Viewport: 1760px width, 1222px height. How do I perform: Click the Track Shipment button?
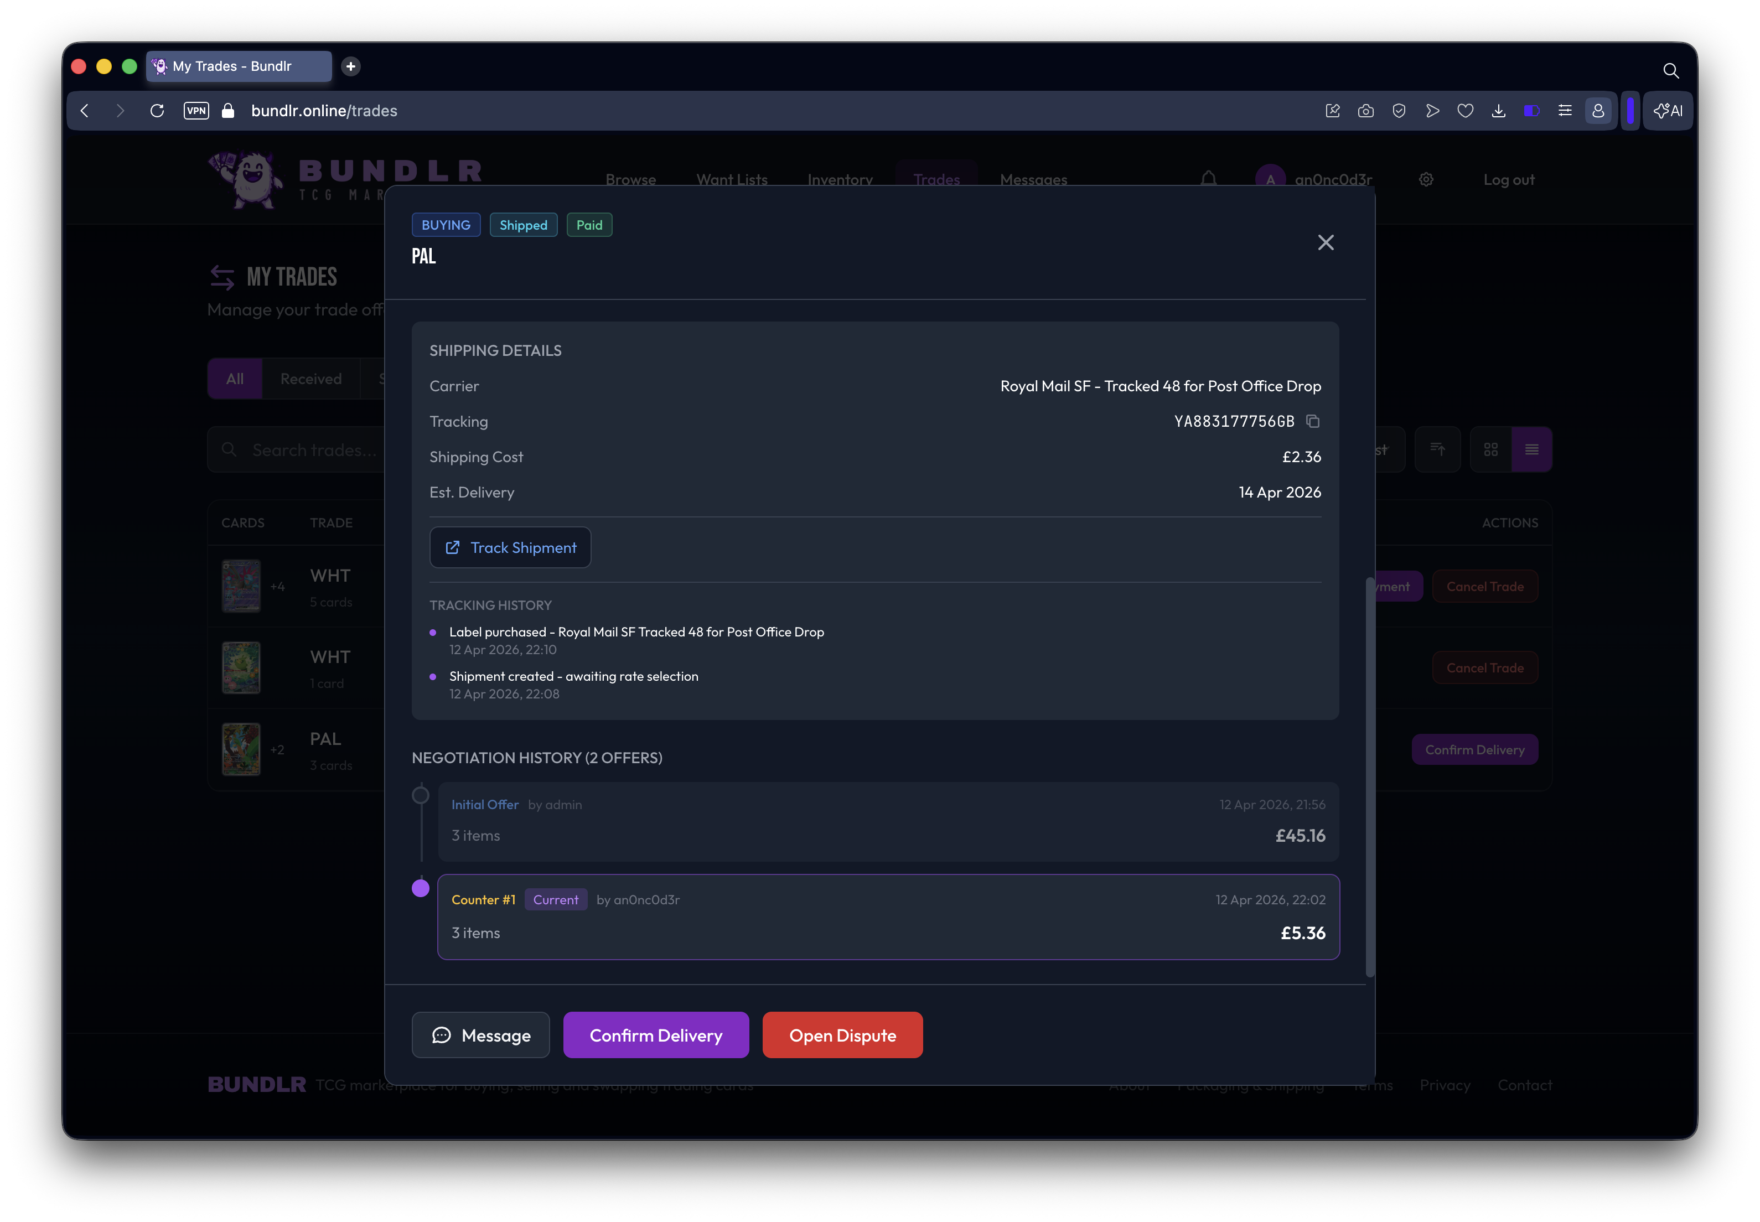coord(510,547)
